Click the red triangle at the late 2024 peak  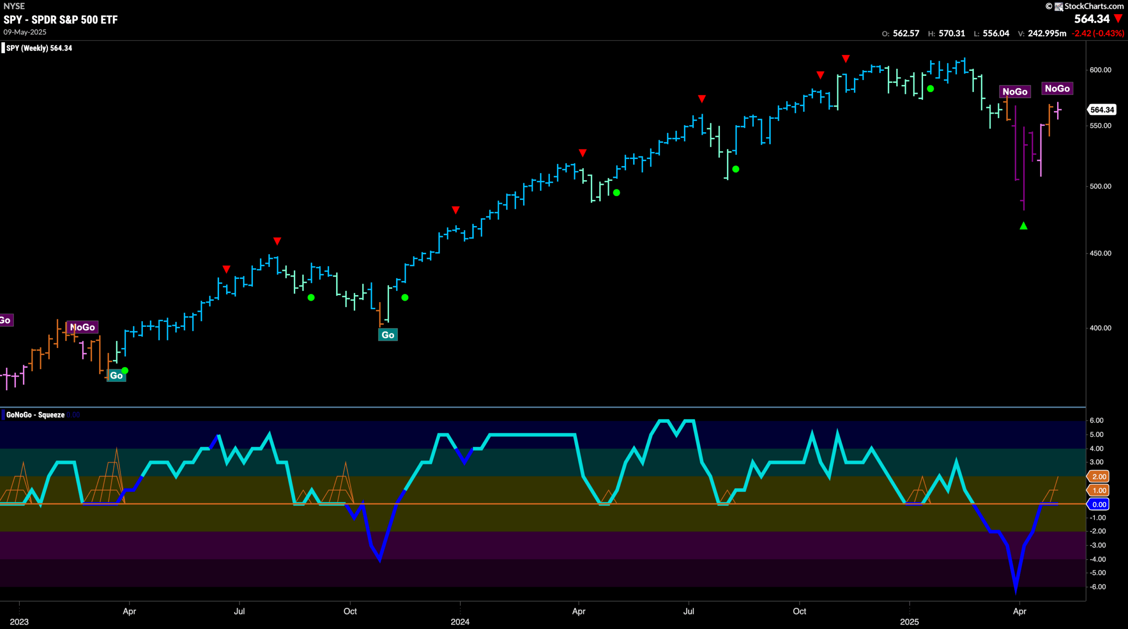click(x=846, y=59)
